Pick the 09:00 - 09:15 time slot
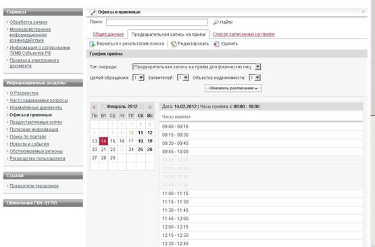Viewport: 375px width, 247px height. 261,127
